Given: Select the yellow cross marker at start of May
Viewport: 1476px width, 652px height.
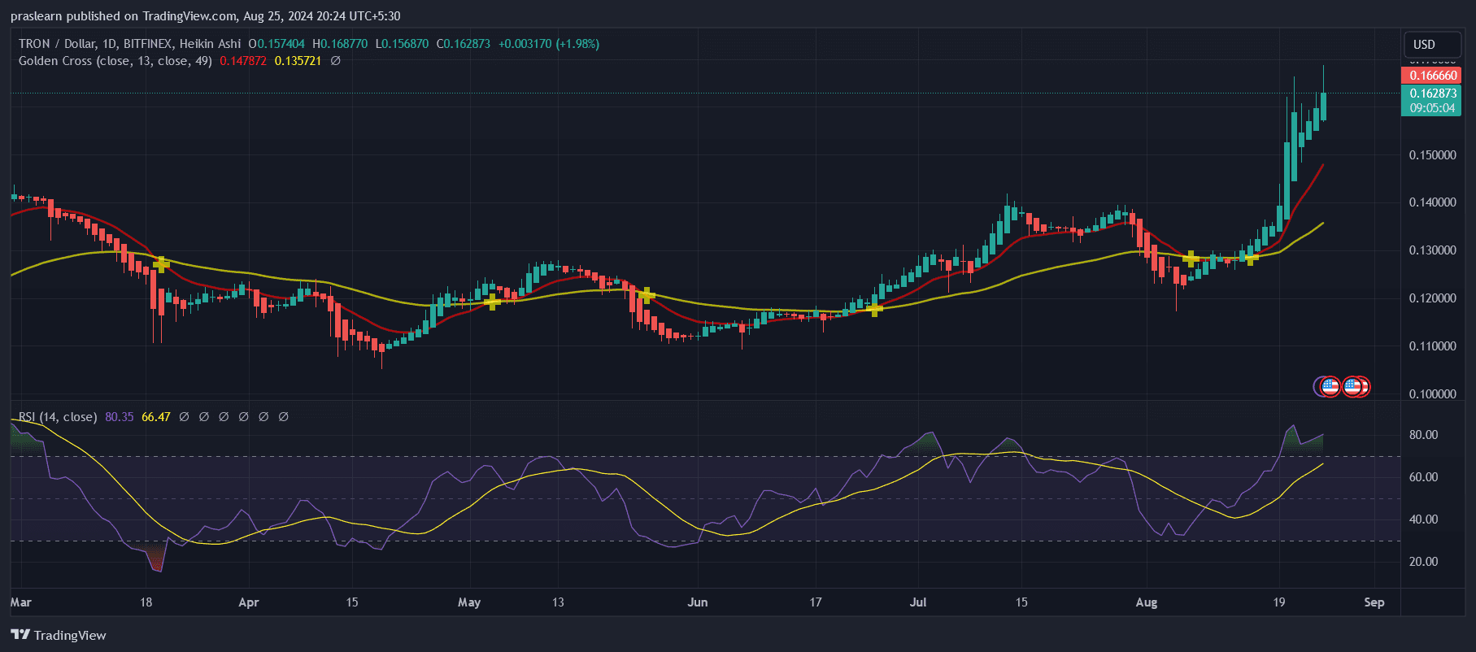Looking at the screenshot, I should click(x=492, y=302).
